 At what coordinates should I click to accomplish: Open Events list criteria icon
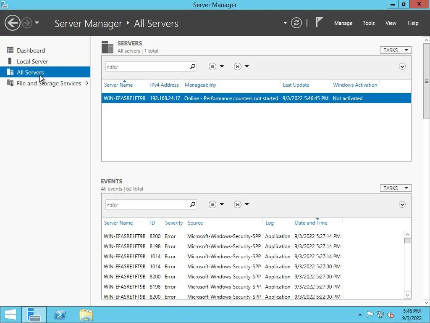212,204
